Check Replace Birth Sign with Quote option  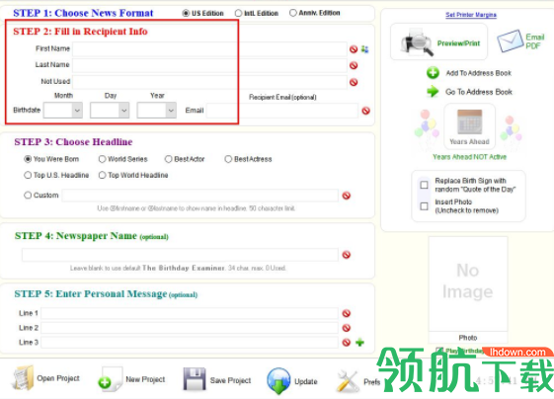coord(424,185)
